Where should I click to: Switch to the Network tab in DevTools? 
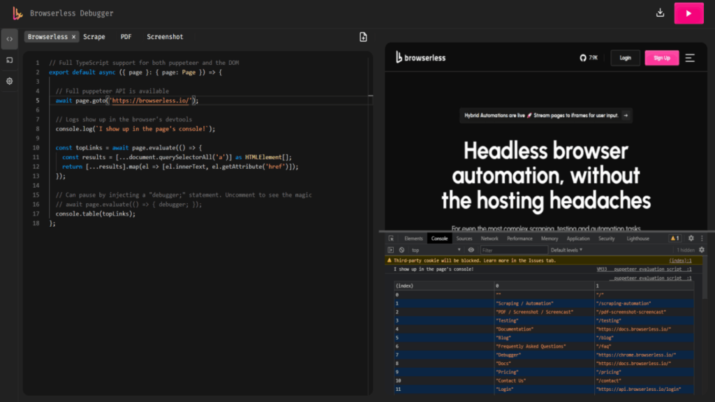pos(489,239)
